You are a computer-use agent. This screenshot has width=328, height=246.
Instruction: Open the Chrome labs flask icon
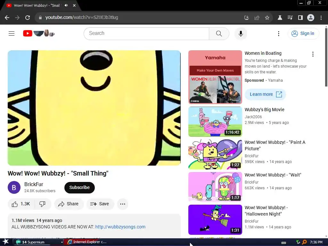coord(280,18)
